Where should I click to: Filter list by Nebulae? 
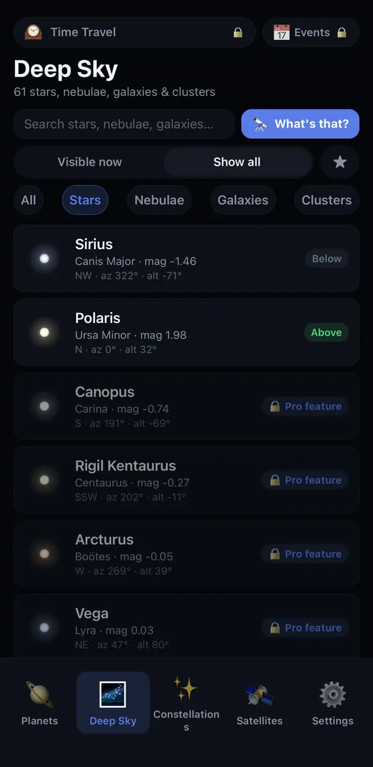pyautogui.click(x=159, y=200)
